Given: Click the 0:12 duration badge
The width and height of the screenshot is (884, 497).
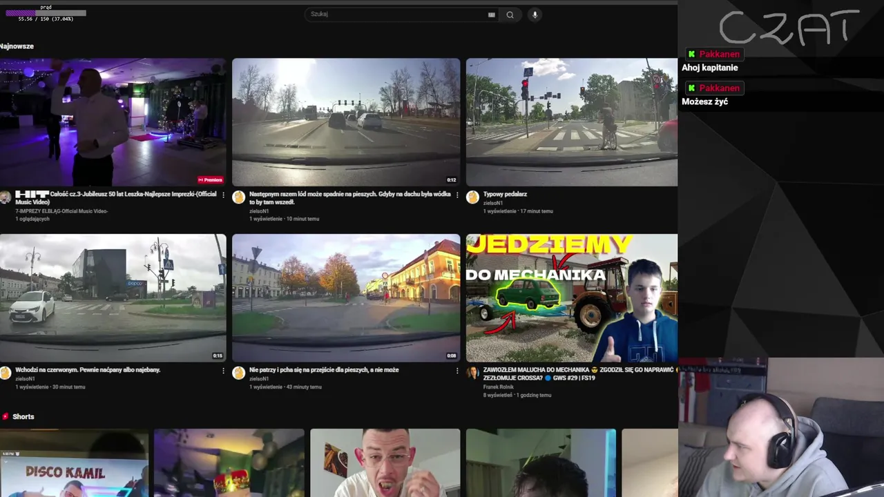Looking at the screenshot, I should (451, 180).
